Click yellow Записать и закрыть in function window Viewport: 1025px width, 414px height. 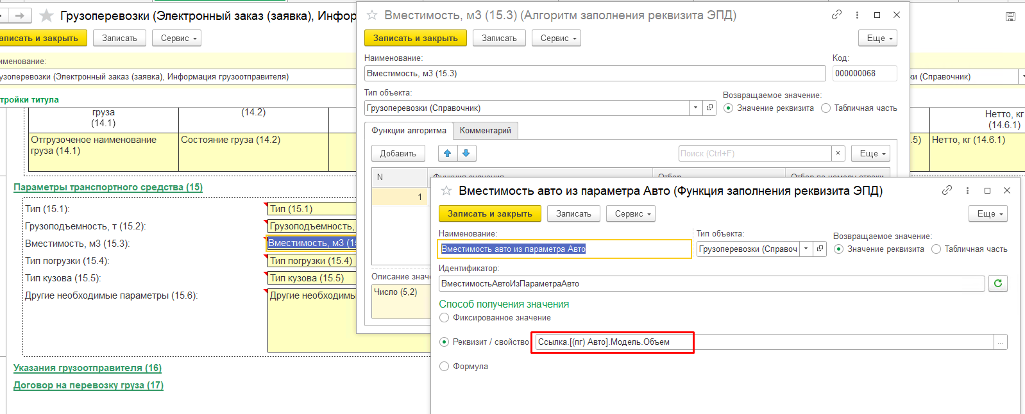click(490, 213)
